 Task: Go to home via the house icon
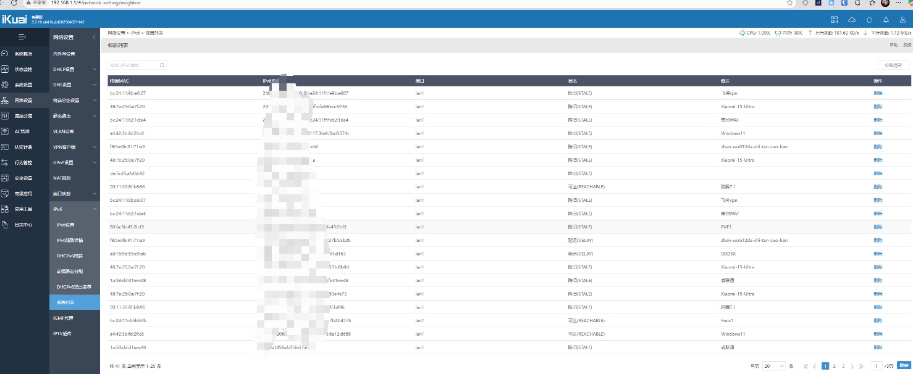pyautogui.click(x=869, y=20)
